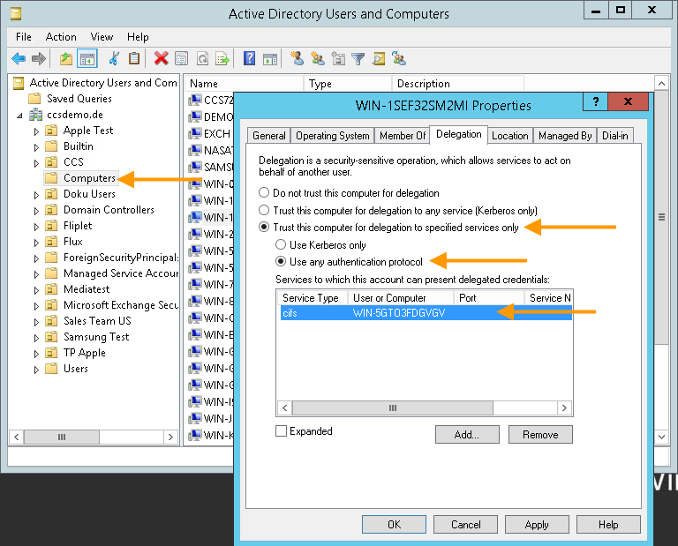This screenshot has width=678, height=546.
Task: Click the Add... button
Action: [467, 435]
